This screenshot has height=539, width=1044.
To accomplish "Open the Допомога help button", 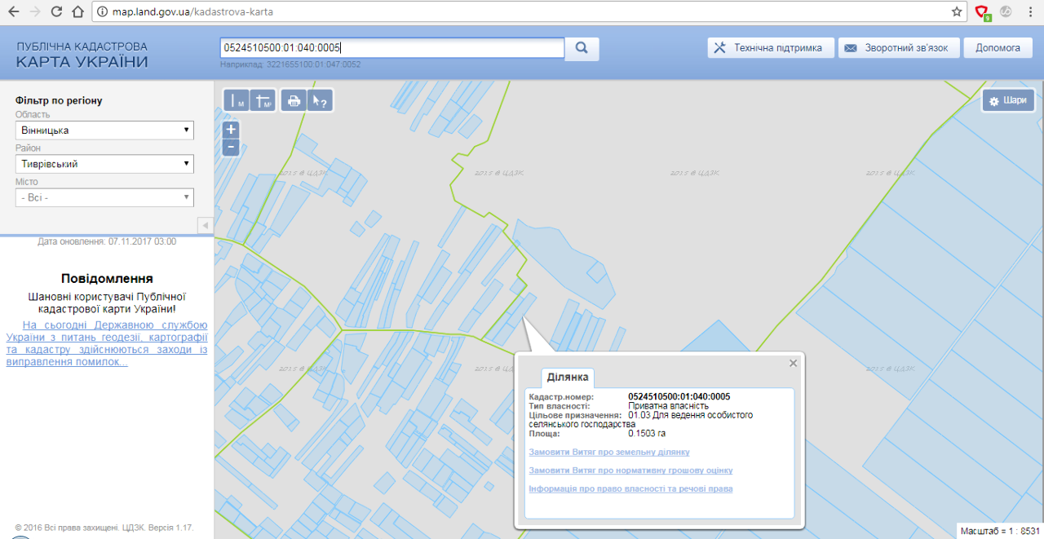I will pyautogui.click(x=998, y=48).
